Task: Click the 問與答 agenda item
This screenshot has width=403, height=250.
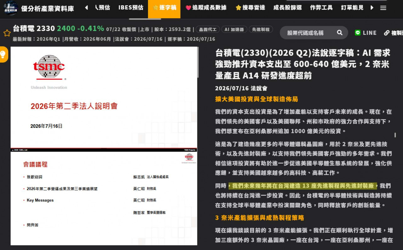Action: coord(32,225)
